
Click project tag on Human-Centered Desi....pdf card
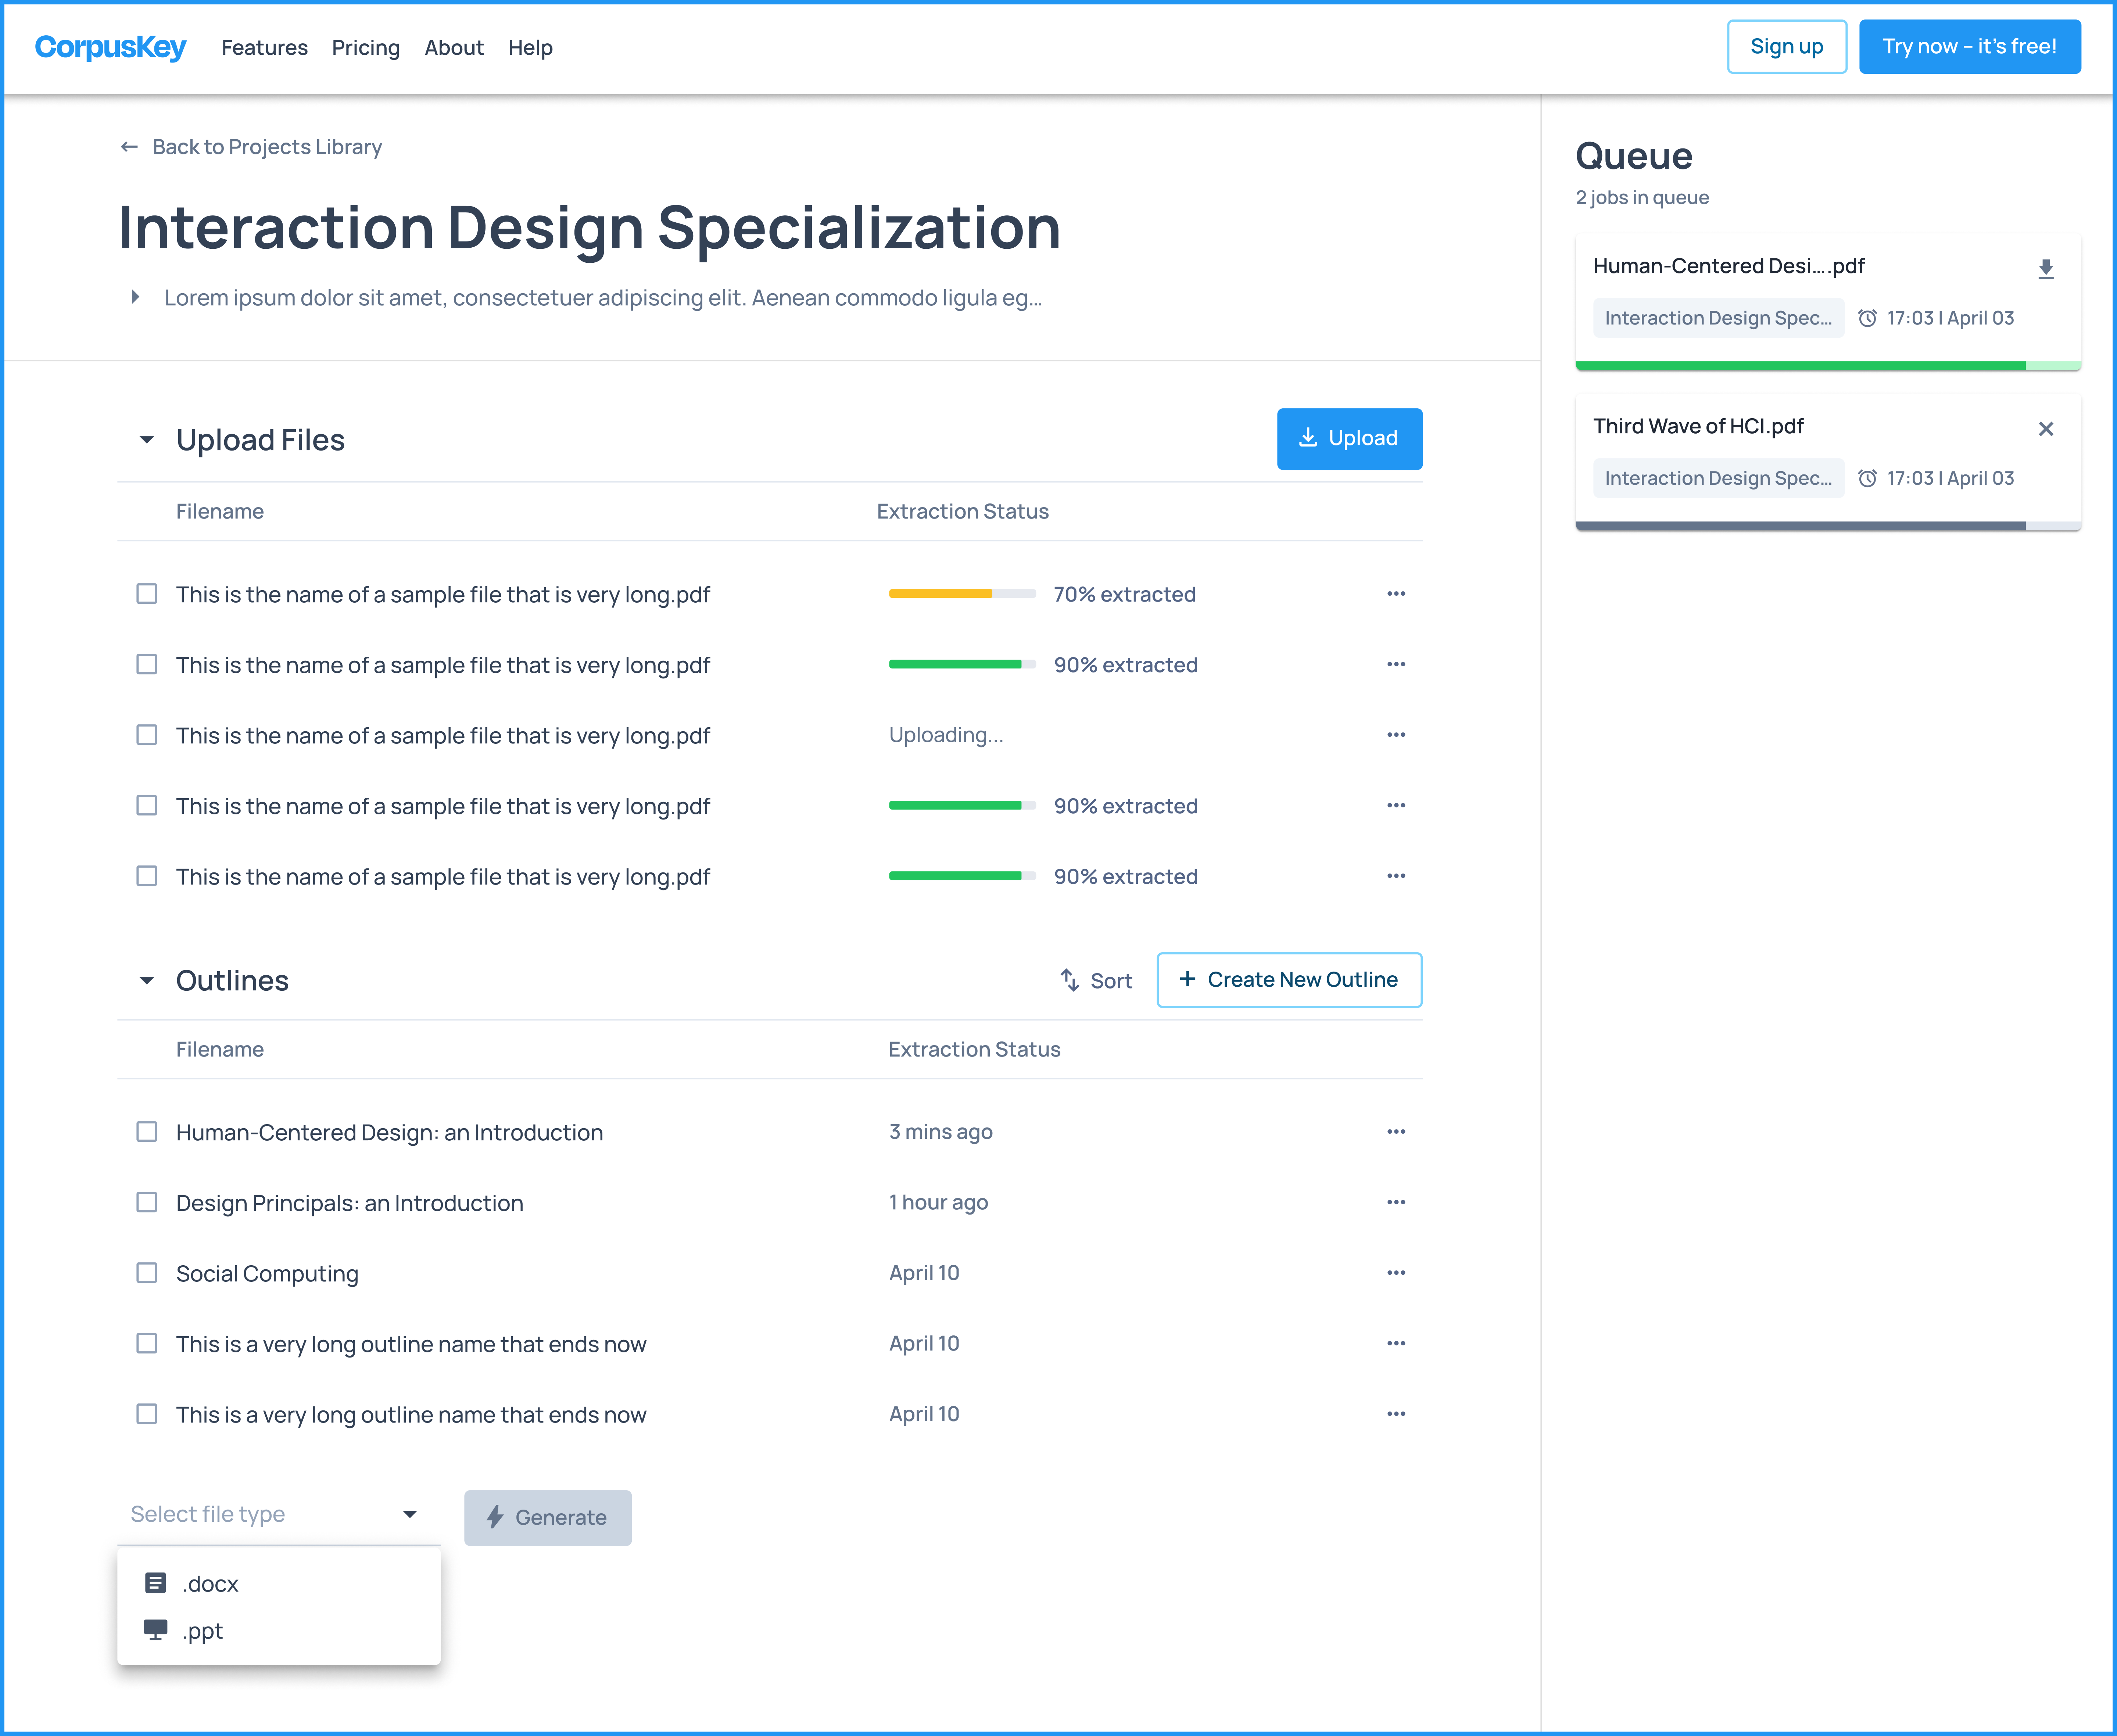(1719, 318)
